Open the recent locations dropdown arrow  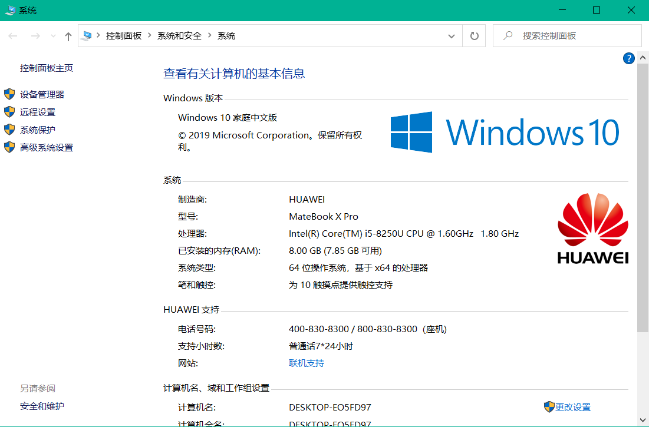click(x=53, y=36)
